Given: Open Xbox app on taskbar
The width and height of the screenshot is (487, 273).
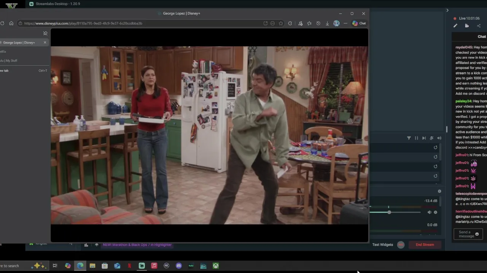Looking at the screenshot, I should 216,266.
